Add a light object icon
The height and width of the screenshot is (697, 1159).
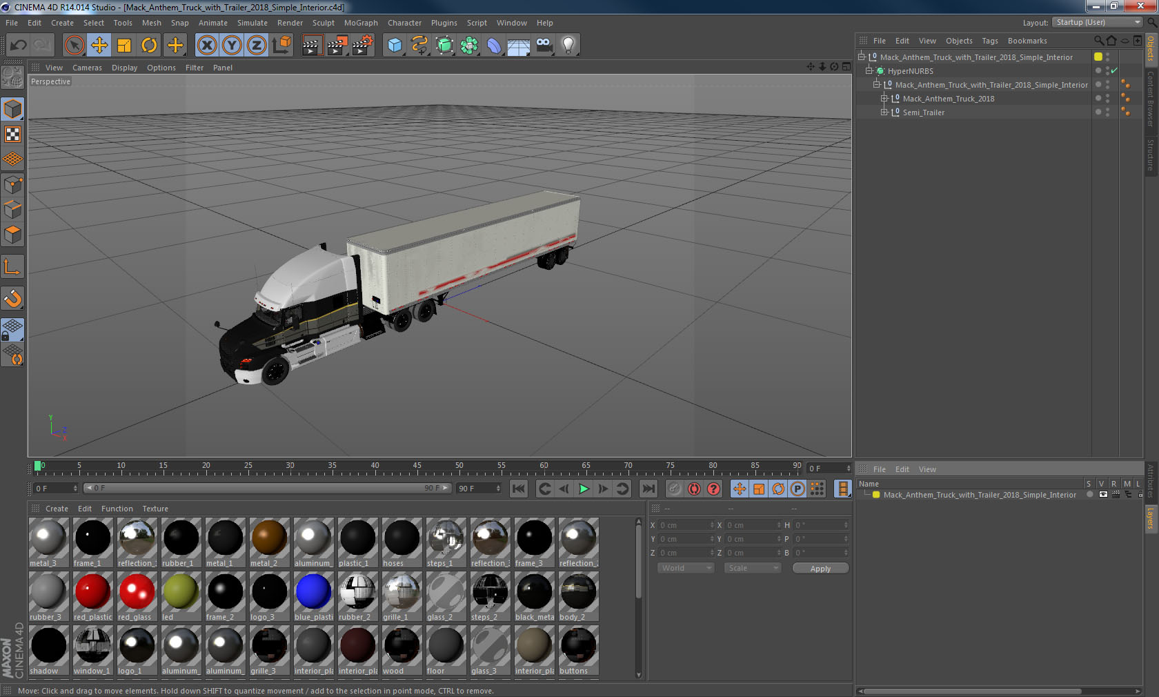pyautogui.click(x=568, y=46)
